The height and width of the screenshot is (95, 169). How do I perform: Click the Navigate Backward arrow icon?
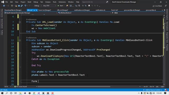[x=4, y=6]
